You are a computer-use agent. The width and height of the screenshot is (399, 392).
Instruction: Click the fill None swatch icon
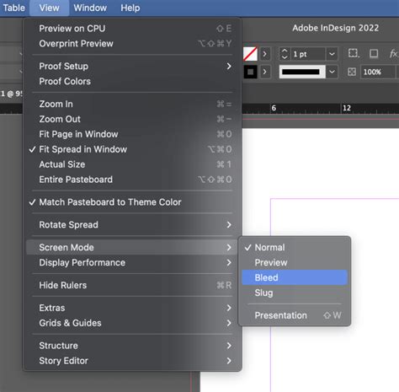coord(250,54)
